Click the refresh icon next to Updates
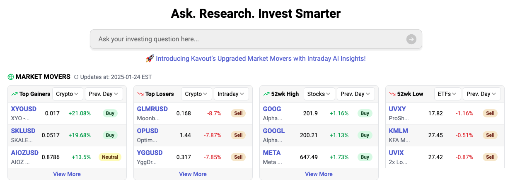The width and height of the screenshot is (515, 186). (76, 77)
